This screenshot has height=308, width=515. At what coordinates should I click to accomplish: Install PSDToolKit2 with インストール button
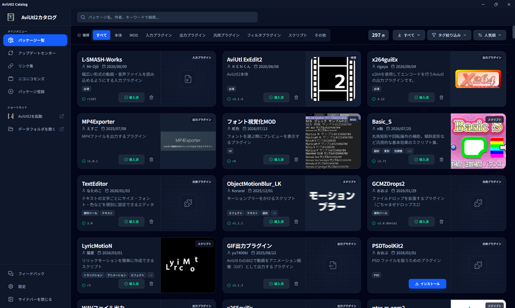[x=427, y=284]
